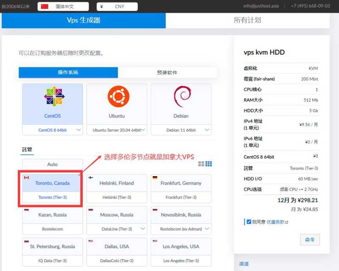Click Los Angeles (Tier-3) datacenter label

[181, 261]
